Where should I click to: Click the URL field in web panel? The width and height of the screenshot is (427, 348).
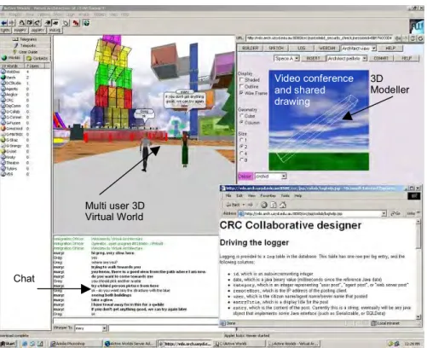coord(319,38)
